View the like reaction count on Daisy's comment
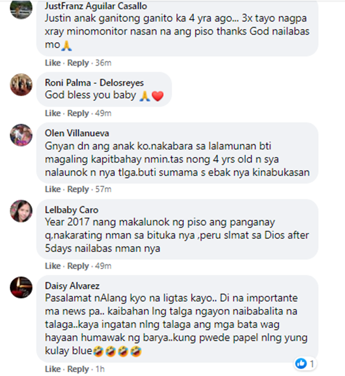Viewport: 345px width, 376px height. [305, 364]
